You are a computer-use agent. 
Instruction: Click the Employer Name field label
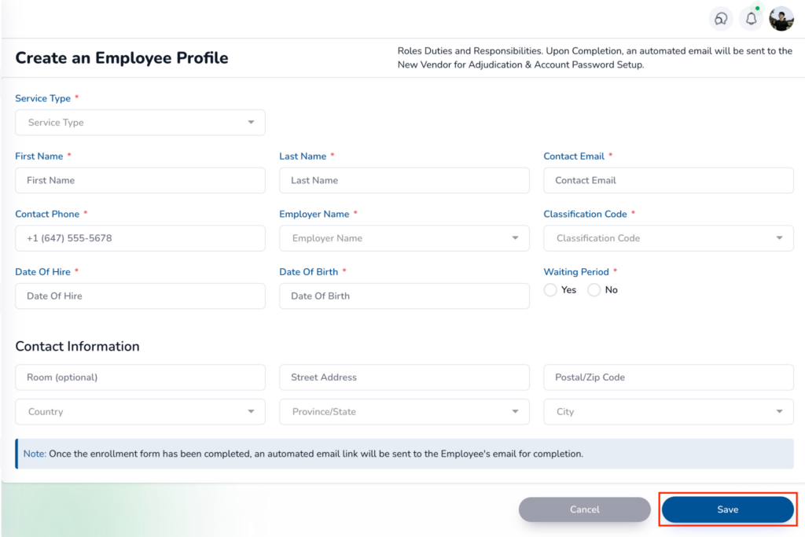pos(314,214)
